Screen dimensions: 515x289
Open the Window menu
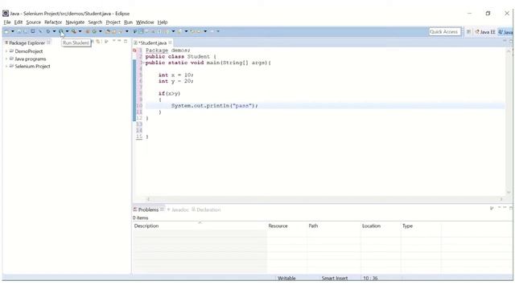pyautogui.click(x=145, y=22)
